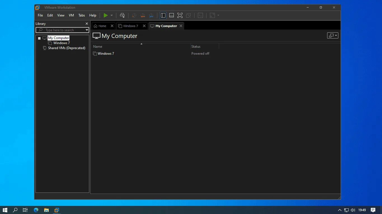
Task: Click the network tray icon
Action: (346, 210)
